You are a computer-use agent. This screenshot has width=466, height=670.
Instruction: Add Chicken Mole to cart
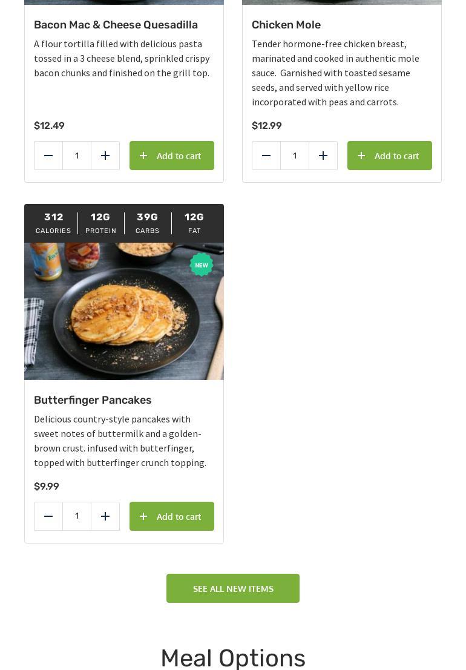(x=390, y=156)
